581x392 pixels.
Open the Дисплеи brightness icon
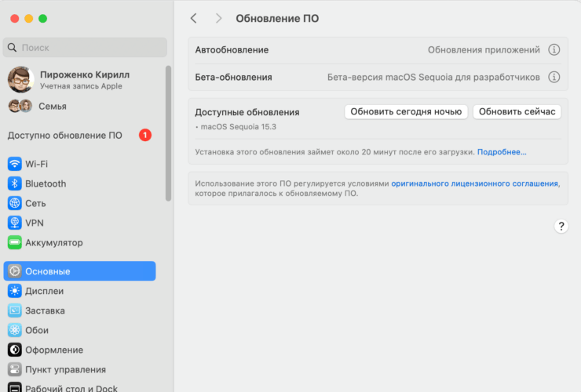click(x=14, y=291)
